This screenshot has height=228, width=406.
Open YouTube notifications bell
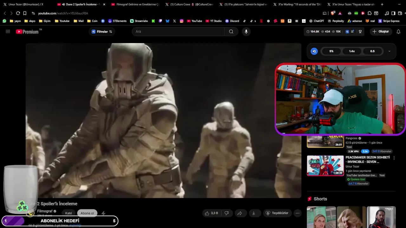tap(398, 32)
